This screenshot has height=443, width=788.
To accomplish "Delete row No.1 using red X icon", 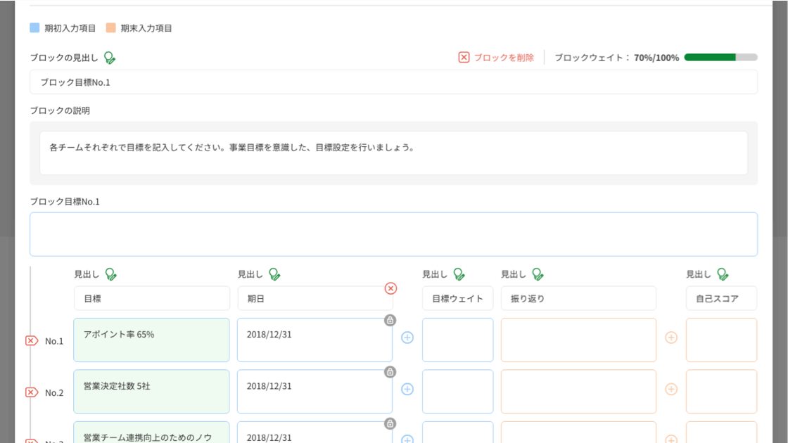I will 32,341.
